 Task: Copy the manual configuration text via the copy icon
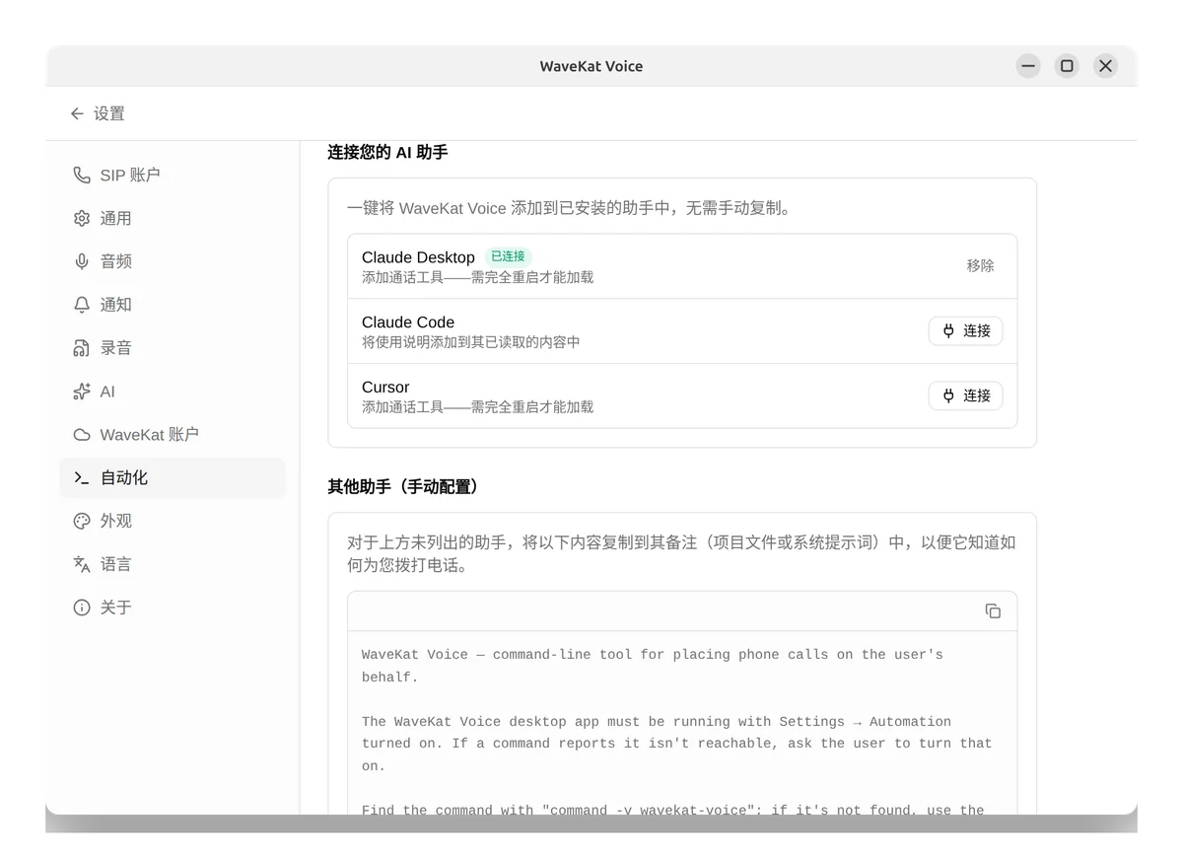[993, 611]
